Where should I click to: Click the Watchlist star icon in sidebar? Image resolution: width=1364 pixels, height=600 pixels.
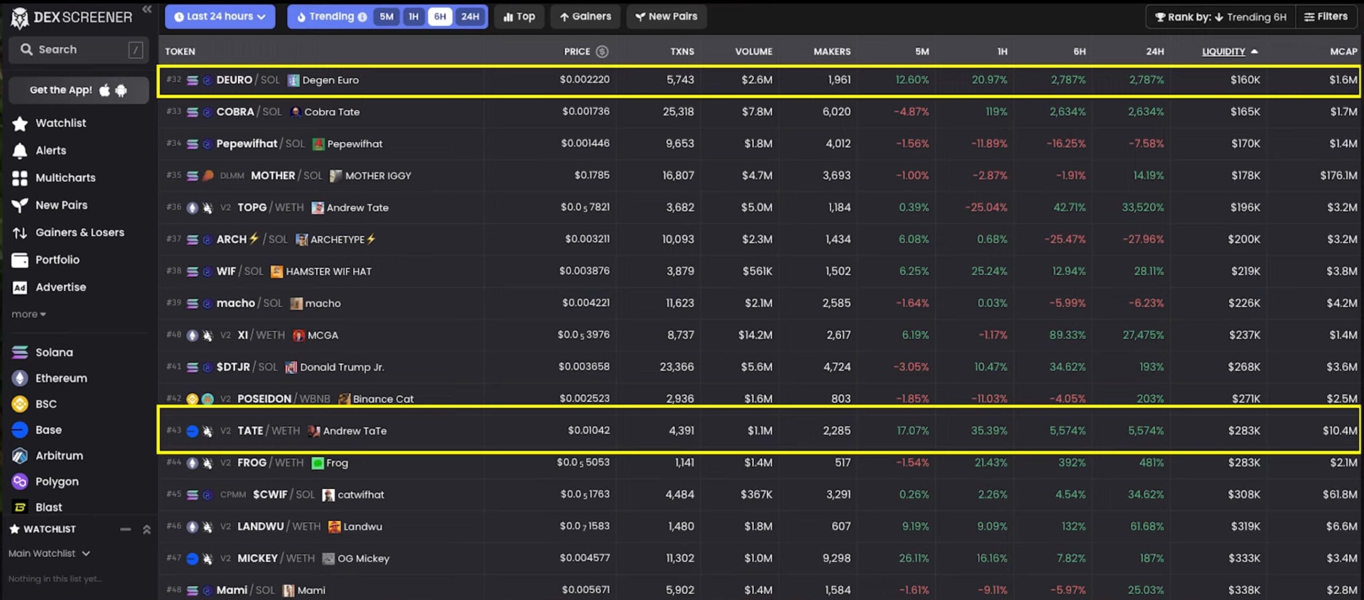pos(20,124)
